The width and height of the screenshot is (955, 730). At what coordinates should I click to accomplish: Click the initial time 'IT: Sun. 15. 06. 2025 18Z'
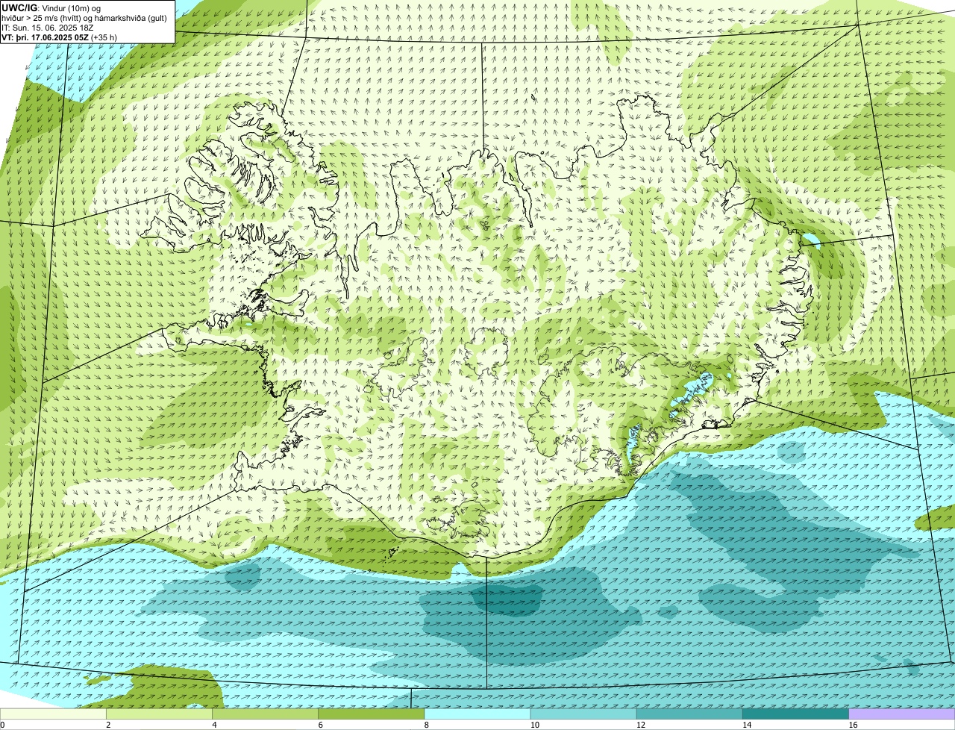tap(47, 27)
